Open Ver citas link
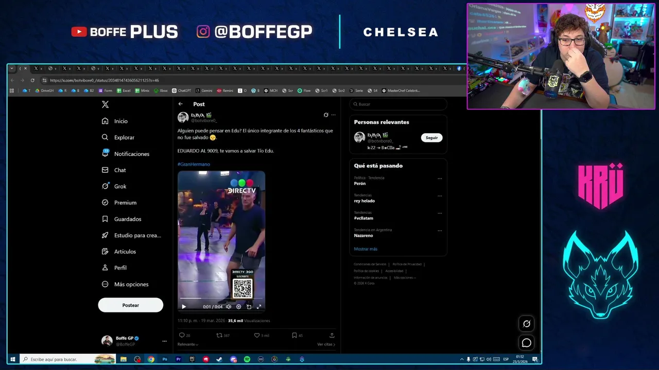This screenshot has width=659, height=370. click(x=326, y=344)
